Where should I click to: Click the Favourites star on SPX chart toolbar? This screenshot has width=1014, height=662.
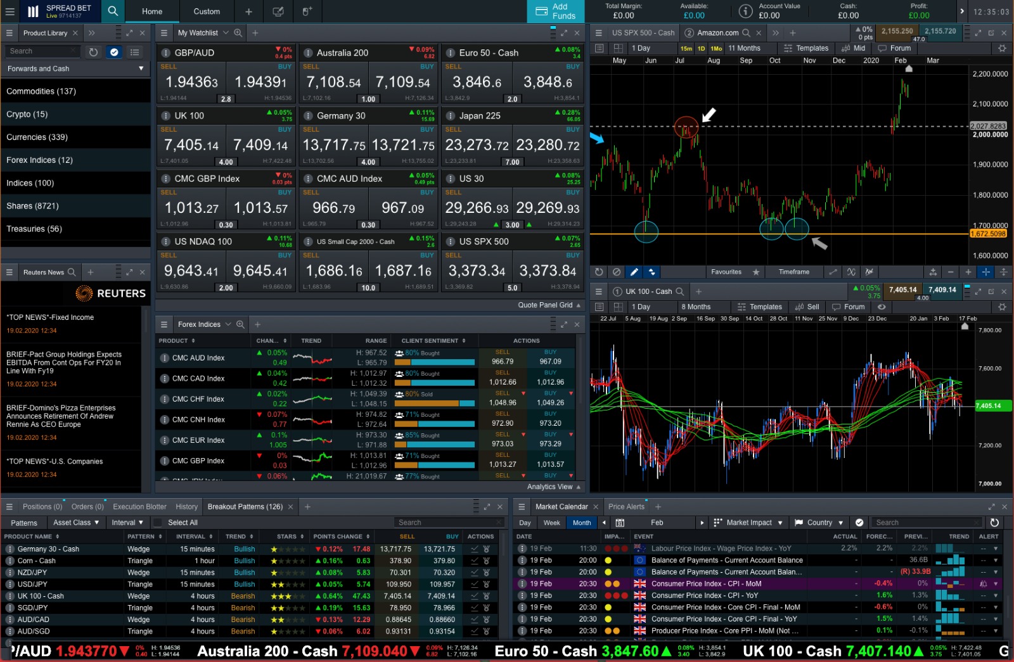pos(755,272)
